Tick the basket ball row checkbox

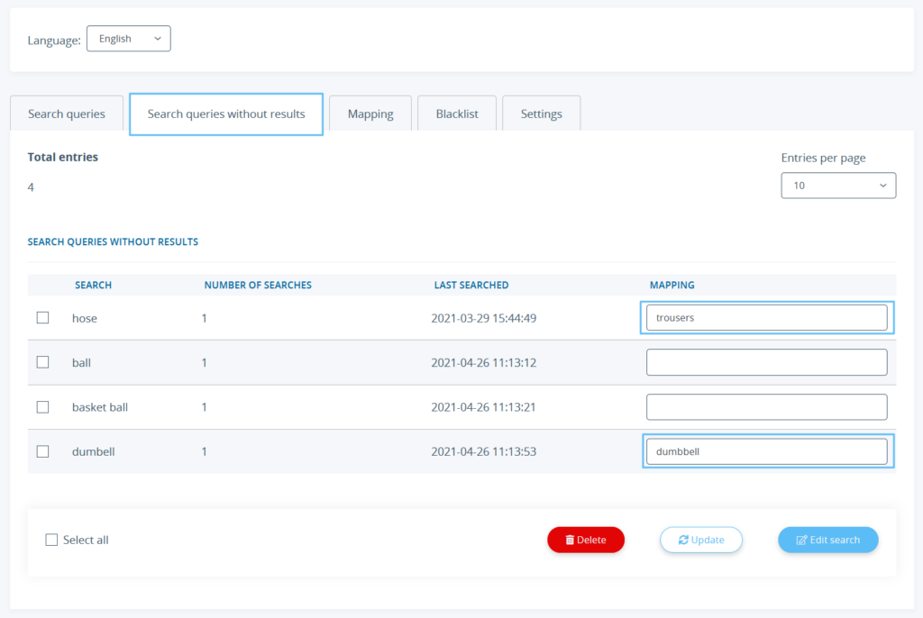click(42, 406)
